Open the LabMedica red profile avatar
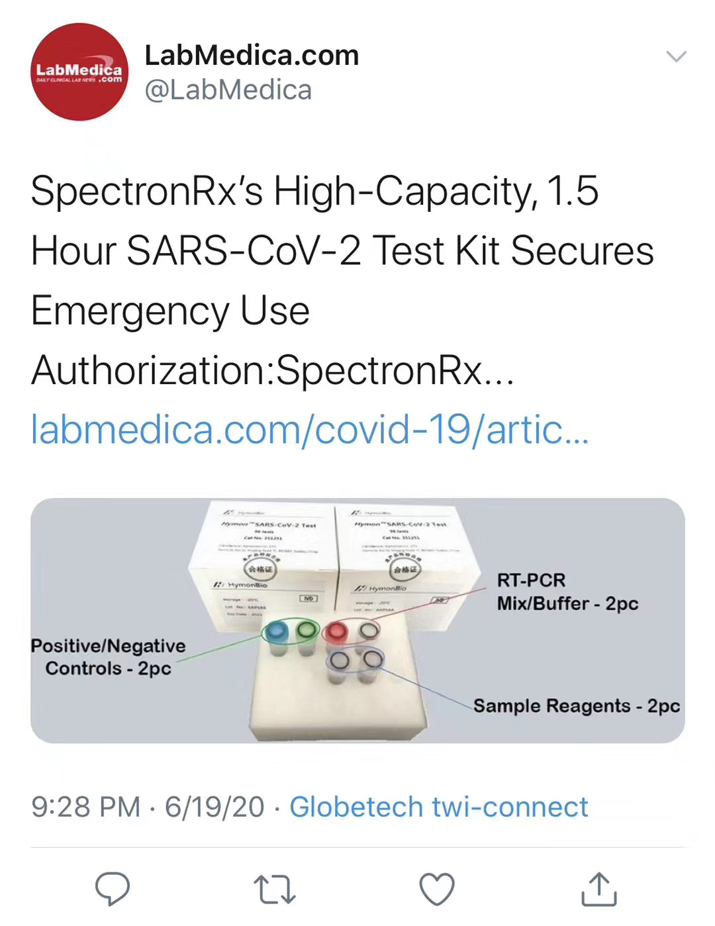This screenshot has width=715, height=926. (x=79, y=72)
